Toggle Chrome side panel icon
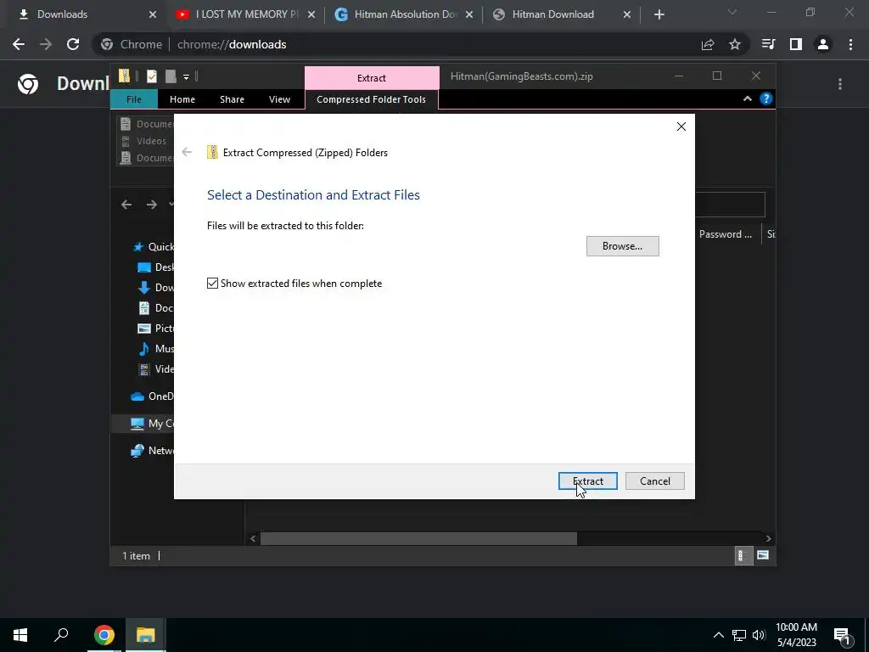 coord(796,44)
